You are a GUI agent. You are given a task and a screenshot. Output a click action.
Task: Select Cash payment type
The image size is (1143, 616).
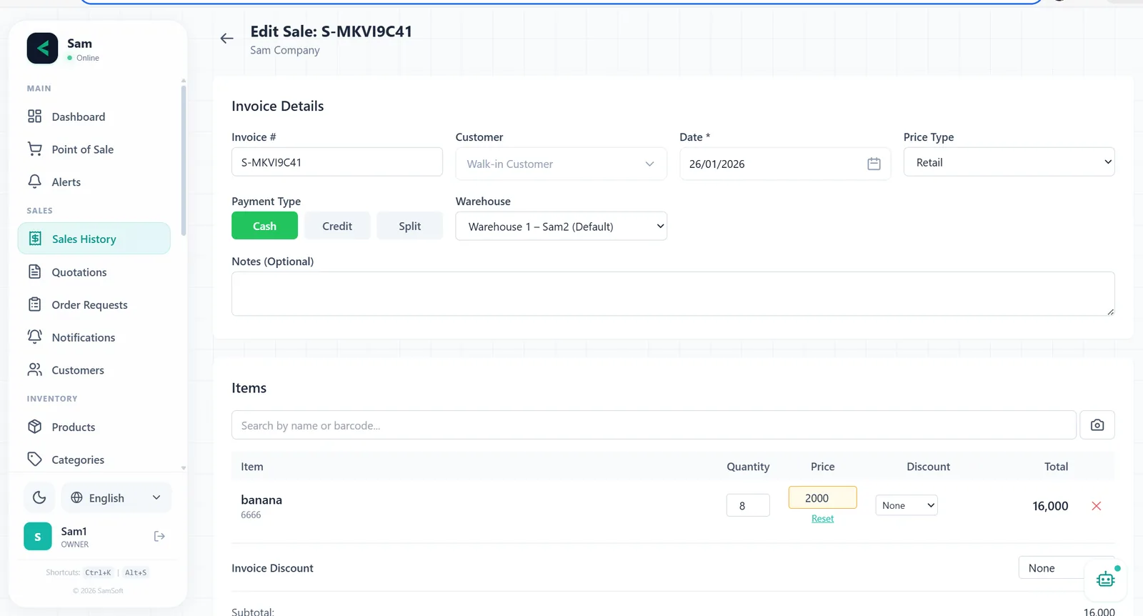point(264,226)
